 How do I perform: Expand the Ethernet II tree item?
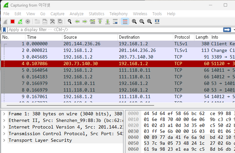(4, 120)
